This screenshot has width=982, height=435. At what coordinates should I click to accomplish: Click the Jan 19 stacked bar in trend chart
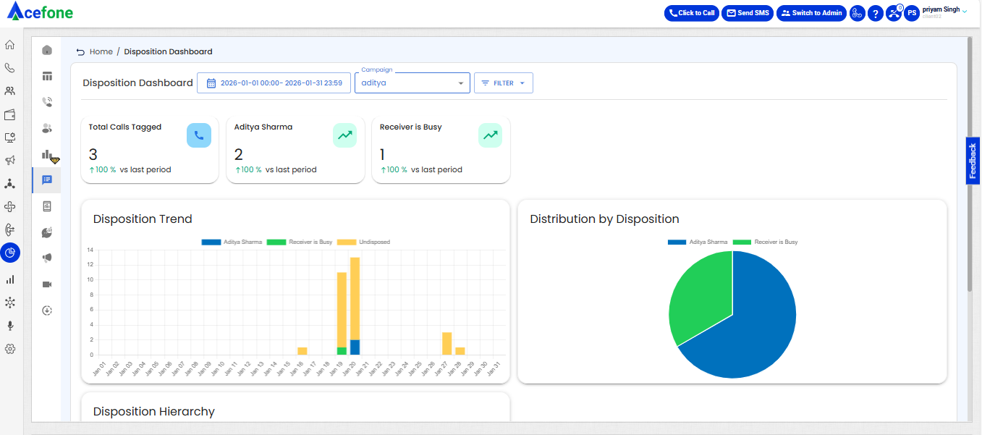tap(342, 313)
